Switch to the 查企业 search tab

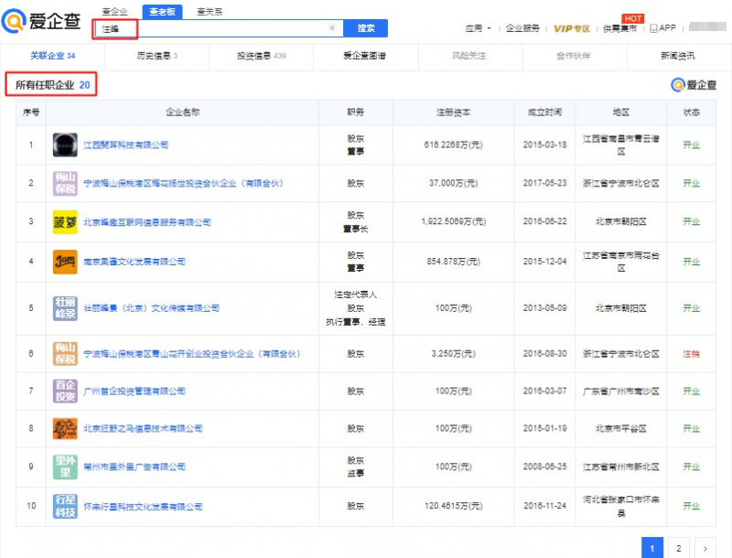pos(114,11)
